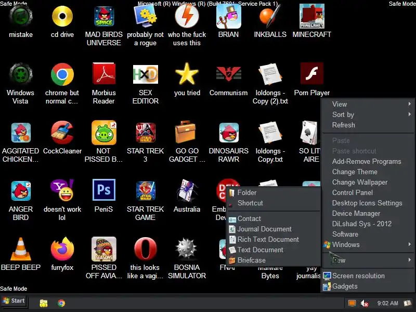Open the 'mistake' recycle bin icon
This screenshot has height=312, width=416.
click(21, 17)
